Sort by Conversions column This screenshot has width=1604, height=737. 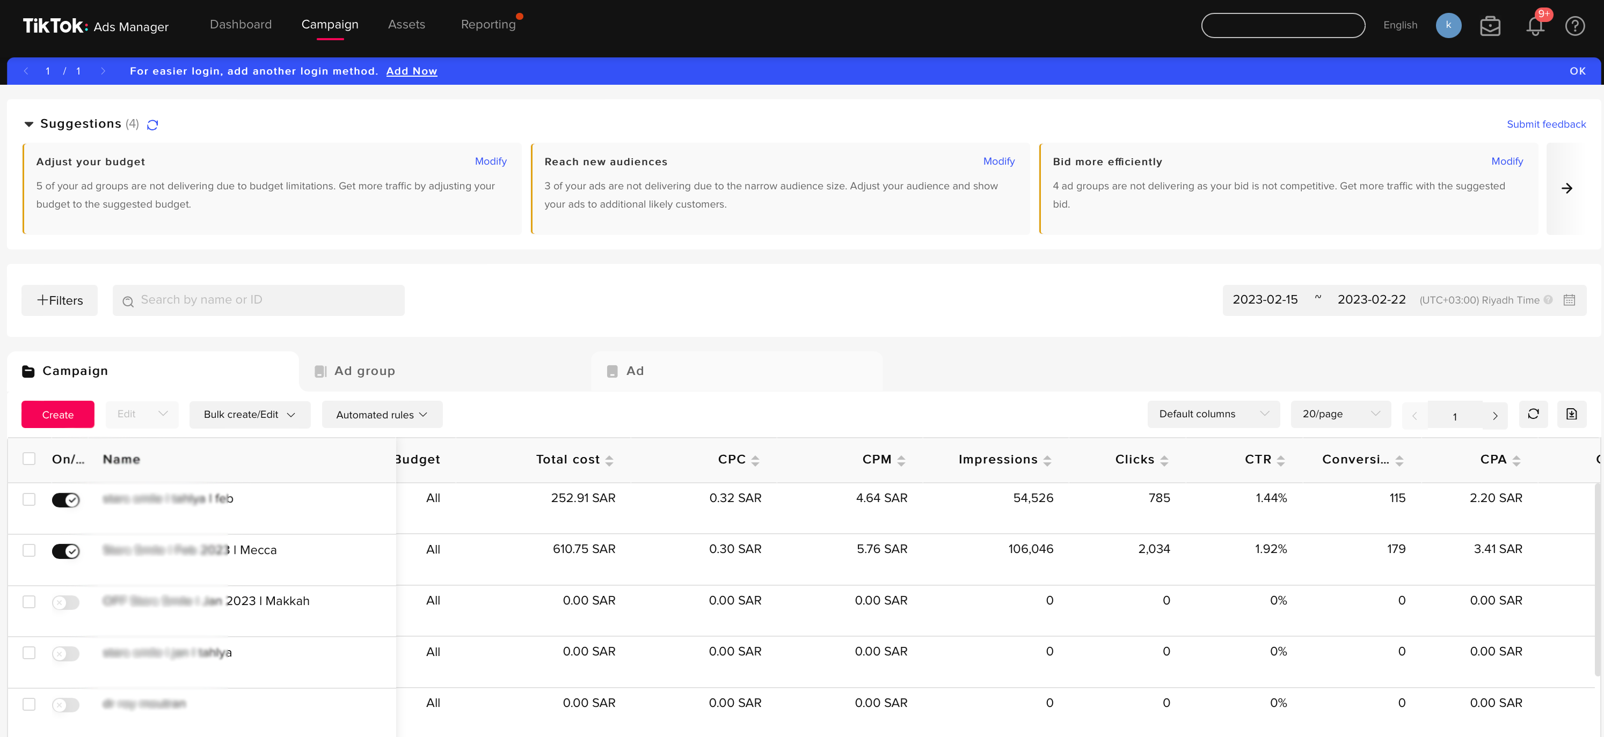pos(1399,460)
